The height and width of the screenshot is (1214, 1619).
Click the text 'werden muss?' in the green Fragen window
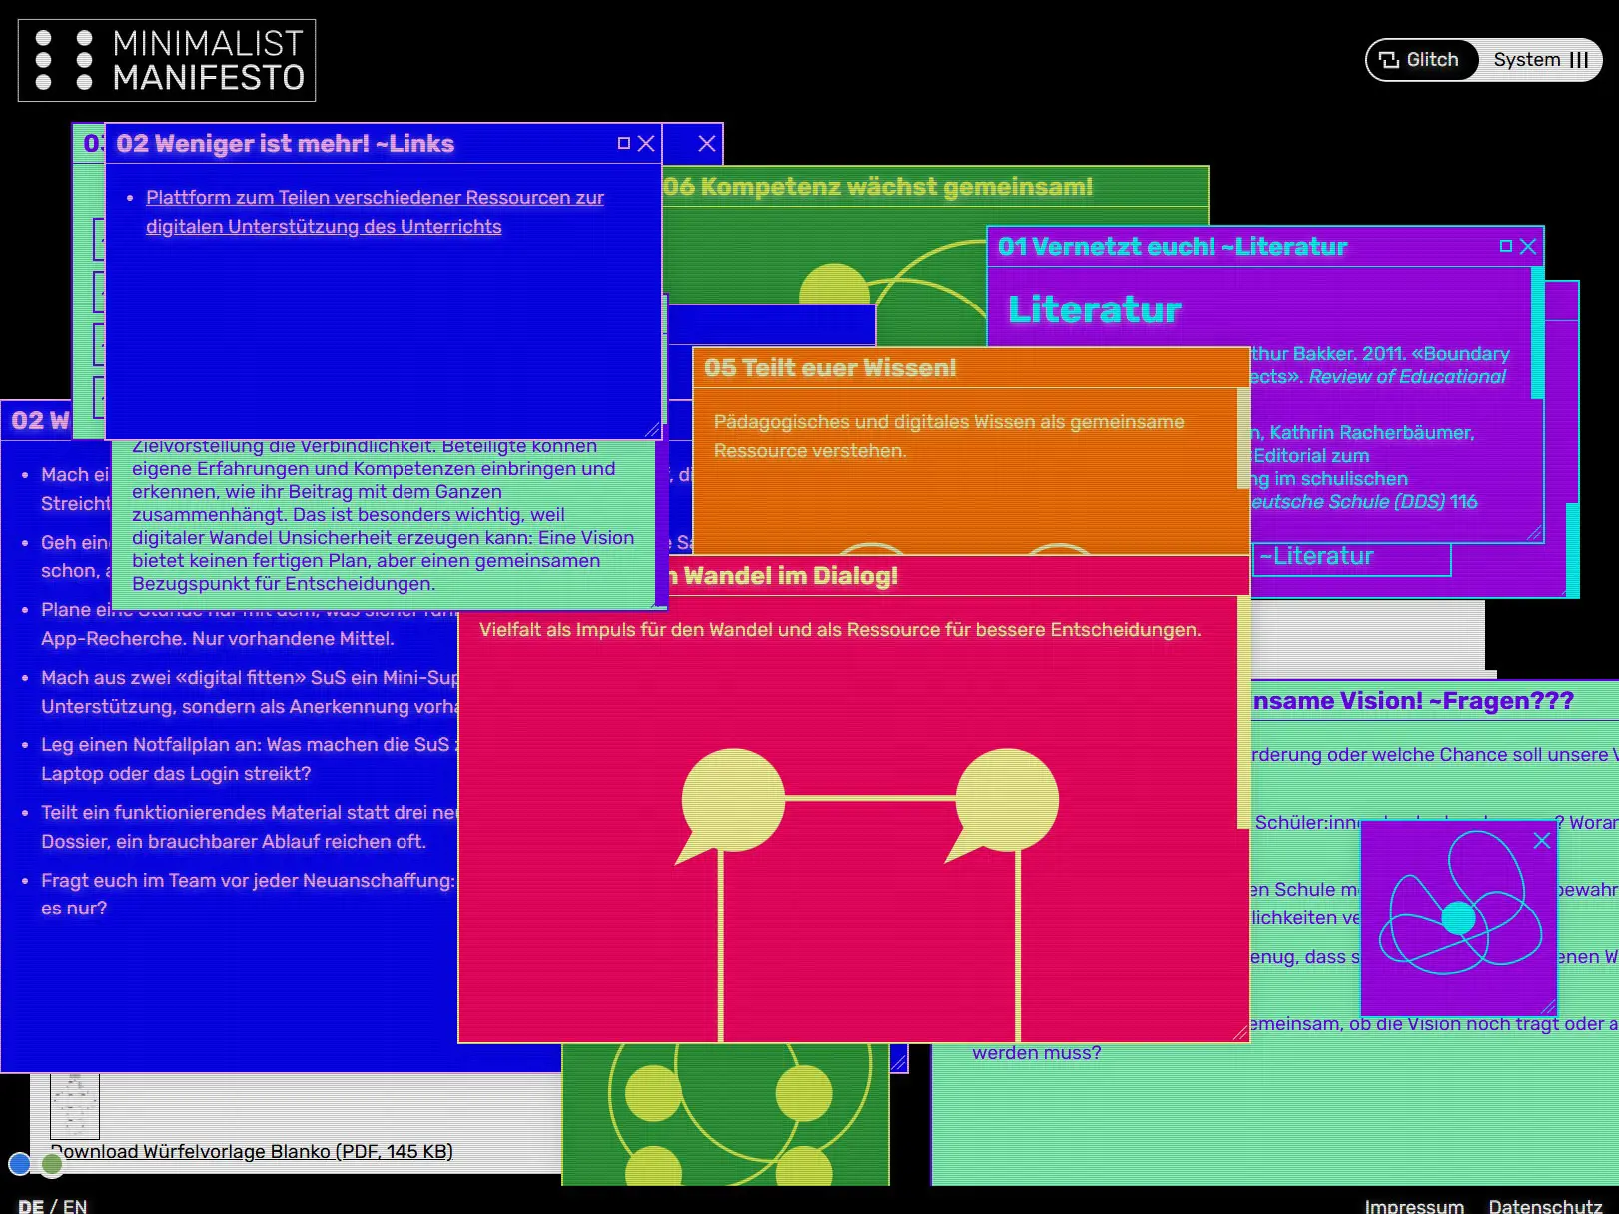(1037, 1053)
